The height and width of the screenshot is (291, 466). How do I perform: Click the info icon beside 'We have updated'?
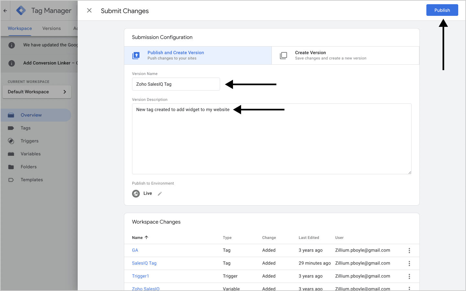click(x=12, y=45)
